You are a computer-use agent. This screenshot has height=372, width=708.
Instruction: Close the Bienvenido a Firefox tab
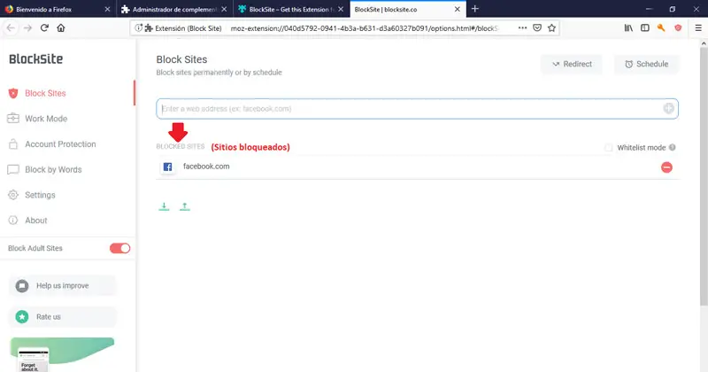point(107,9)
